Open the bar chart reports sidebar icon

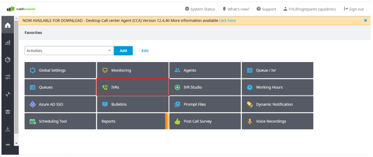[8, 43]
